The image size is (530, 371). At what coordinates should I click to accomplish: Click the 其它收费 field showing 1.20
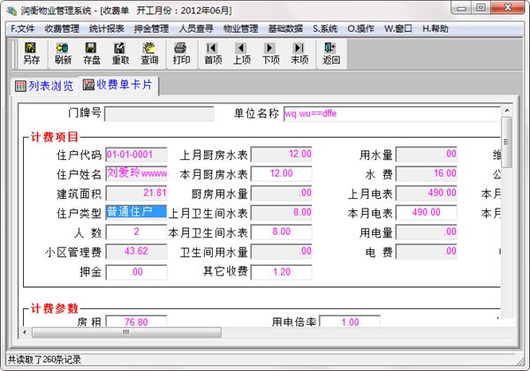point(281,272)
